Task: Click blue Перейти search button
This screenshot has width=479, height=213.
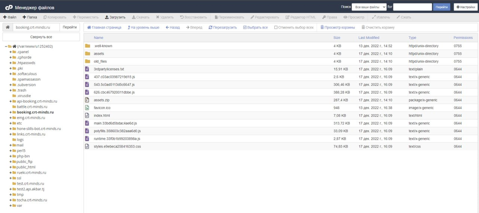Action: [x=442, y=7]
